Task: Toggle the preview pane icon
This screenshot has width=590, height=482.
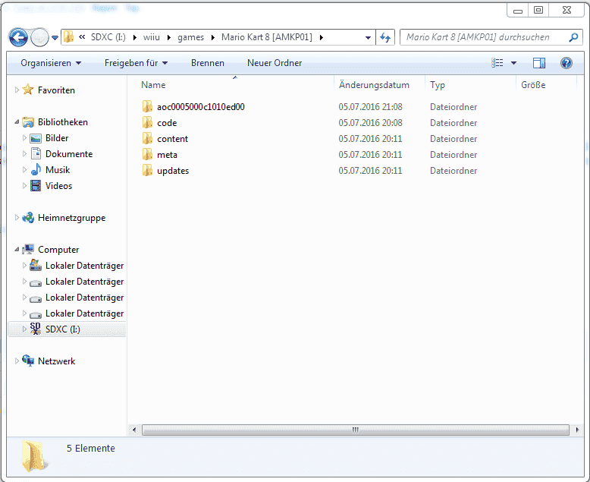Action: (539, 63)
